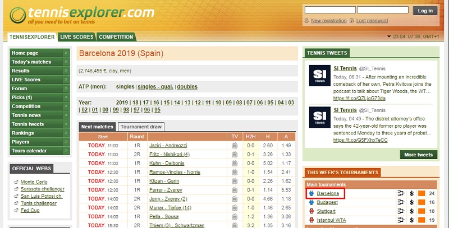Open the LIVE SCORES top tab
This screenshot has height=228, width=449.
coord(76,37)
